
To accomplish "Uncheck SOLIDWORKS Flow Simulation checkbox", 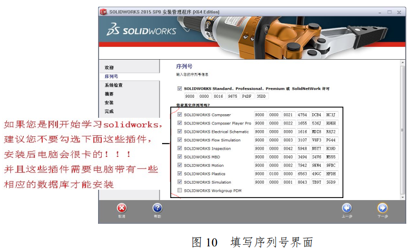I will click(x=180, y=140).
